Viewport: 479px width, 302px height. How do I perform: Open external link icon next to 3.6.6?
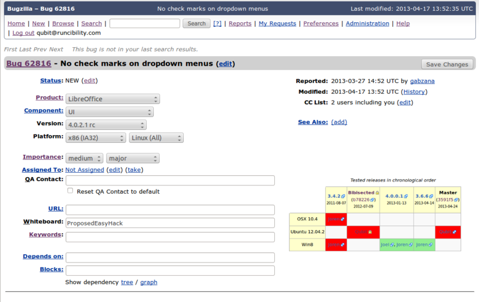[x=431, y=196]
